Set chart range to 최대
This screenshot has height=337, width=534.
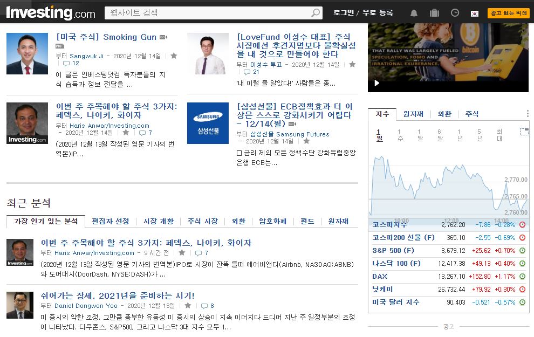500,134
